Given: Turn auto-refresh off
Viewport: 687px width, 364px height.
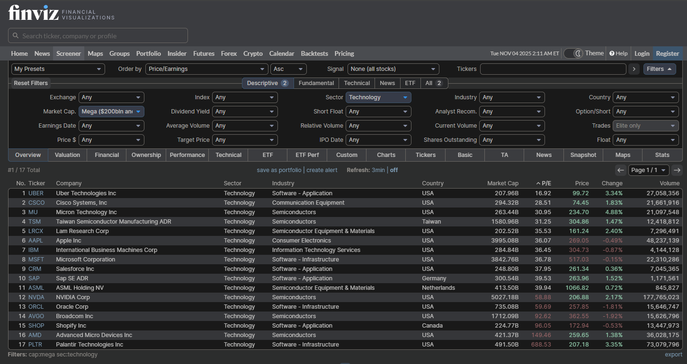Looking at the screenshot, I should pos(394,170).
